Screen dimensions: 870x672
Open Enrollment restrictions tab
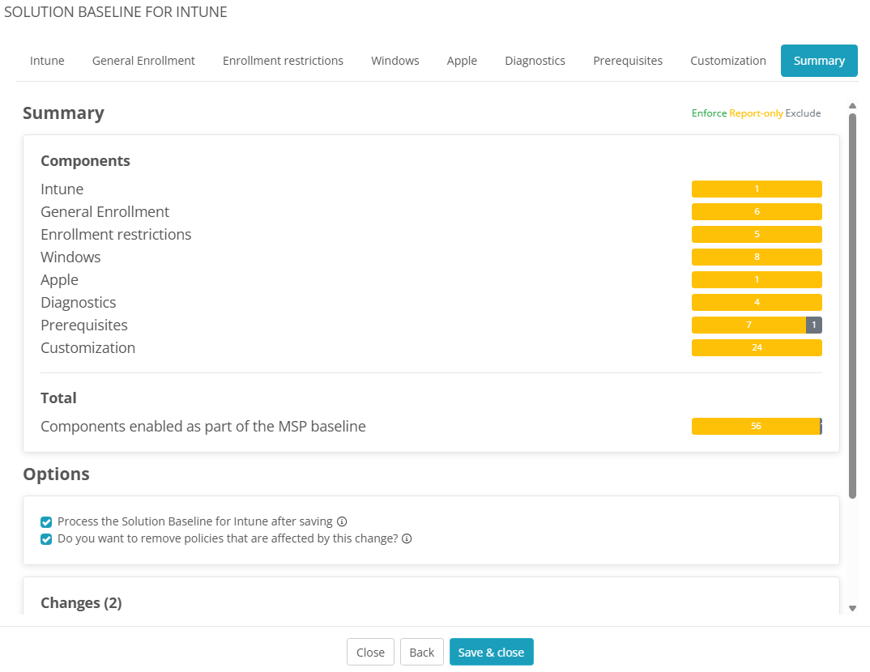[283, 61]
